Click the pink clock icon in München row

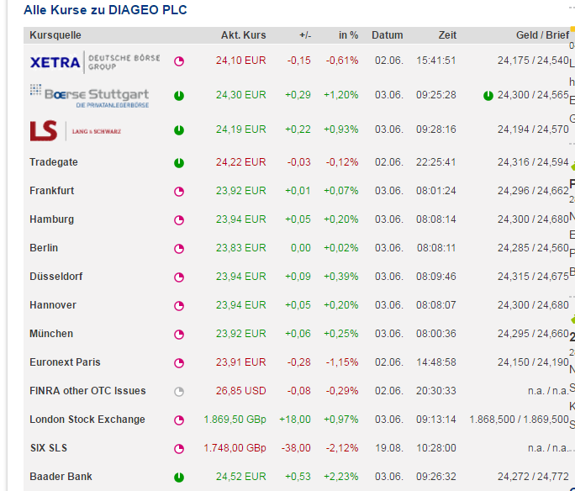click(x=179, y=335)
